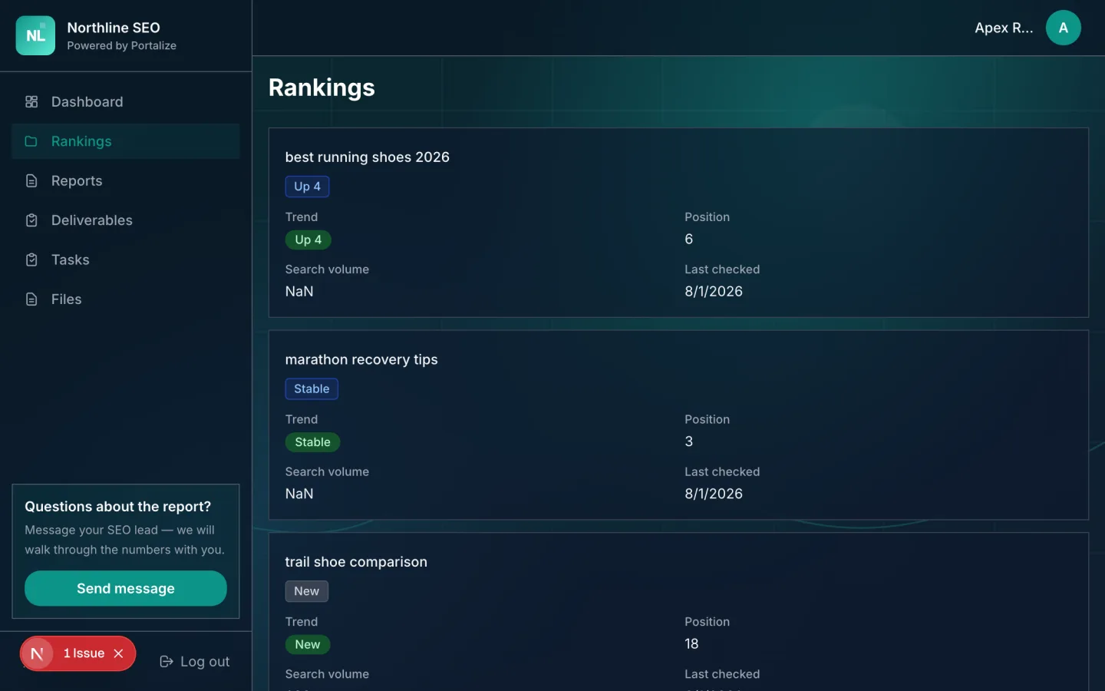This screenshot has width=1105, height=691.
Task: Click the Rankings page heading
Action: click(322, 88)
